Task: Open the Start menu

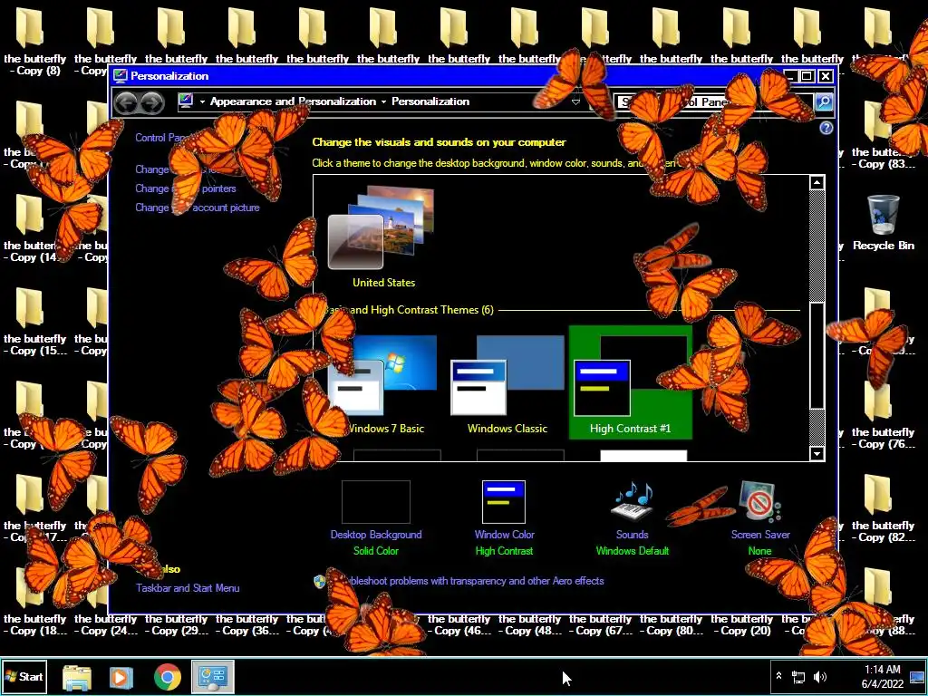Action: (24, 676)
